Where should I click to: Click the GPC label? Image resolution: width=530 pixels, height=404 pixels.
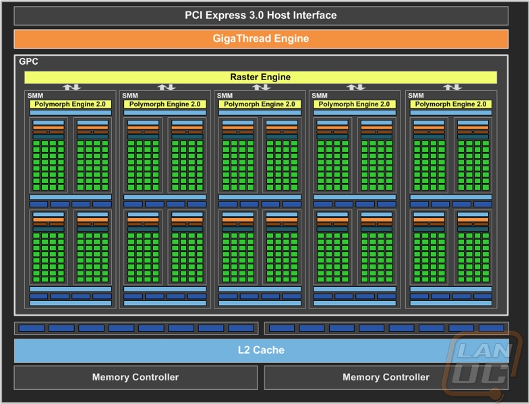[28, 61]
